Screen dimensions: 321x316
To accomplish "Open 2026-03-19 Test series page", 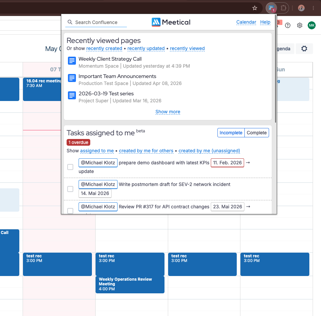I will pyautogui.click(x=106, y=94).
